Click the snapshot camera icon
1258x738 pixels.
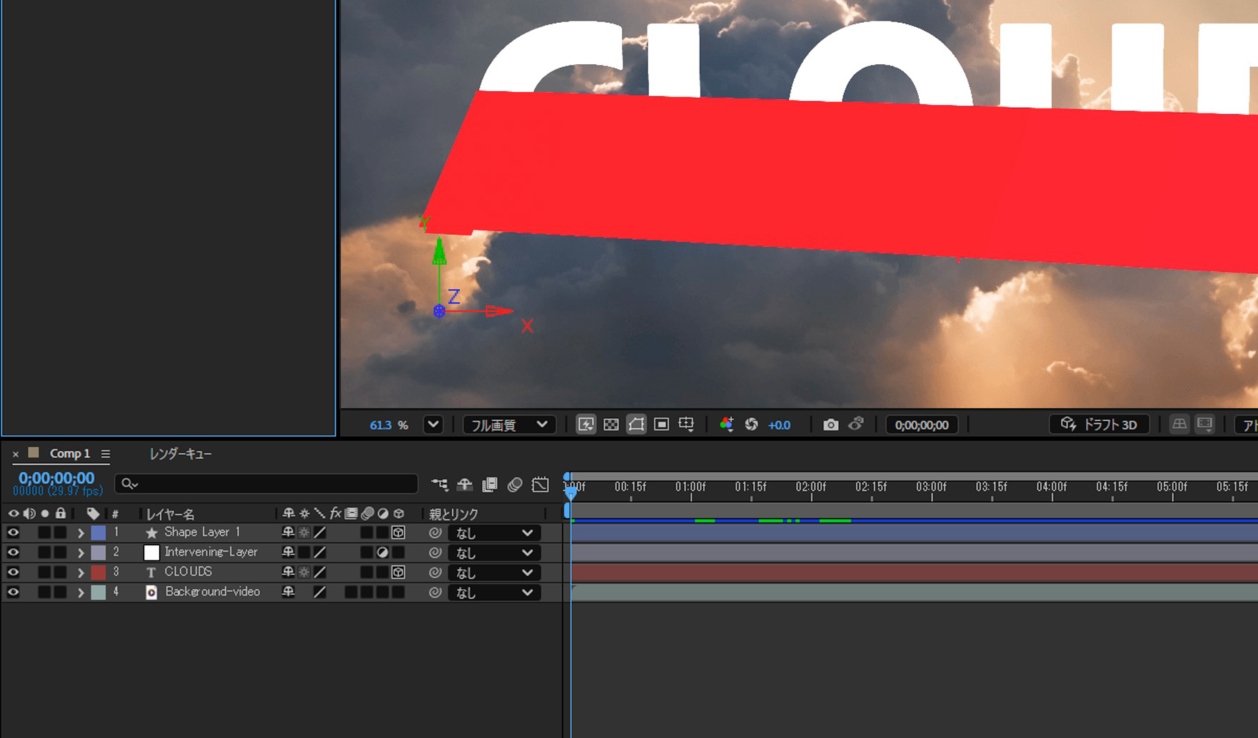click(x=830, y=425)
